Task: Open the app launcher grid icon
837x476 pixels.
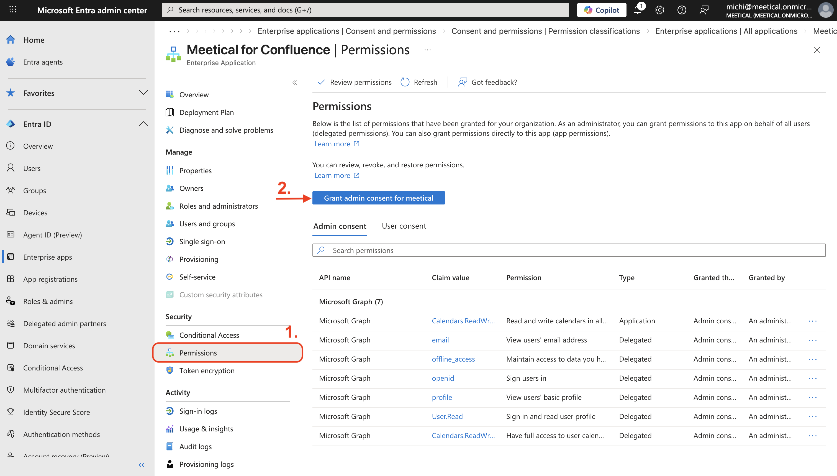Action: tap(13, 9)
